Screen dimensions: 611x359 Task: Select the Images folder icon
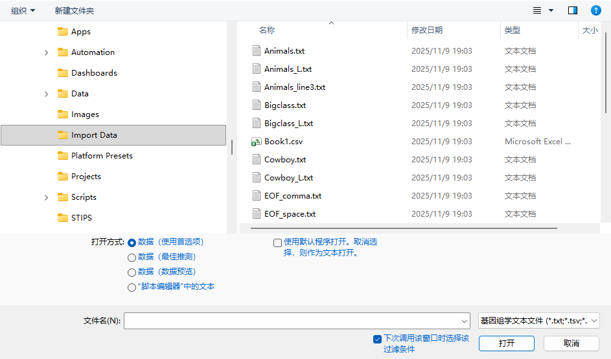click(x=62, y=114)
